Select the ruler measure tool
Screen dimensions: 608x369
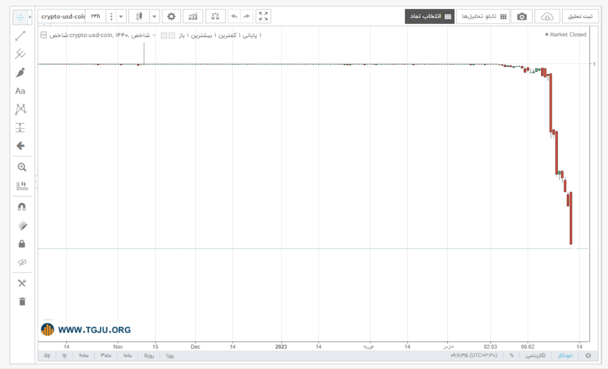(22, 186)
